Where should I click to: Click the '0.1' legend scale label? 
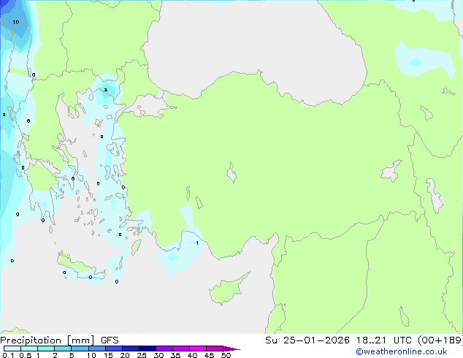(8, 355)
